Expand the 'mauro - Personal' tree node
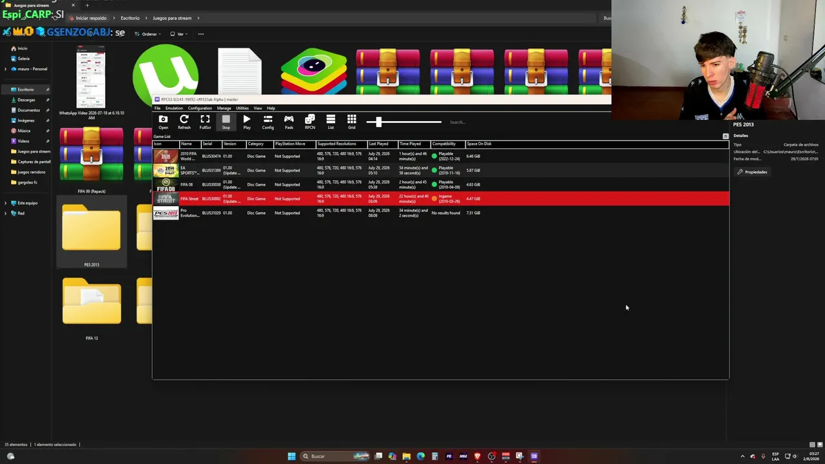This screenshot has height=464, width=825. point(6,69)
